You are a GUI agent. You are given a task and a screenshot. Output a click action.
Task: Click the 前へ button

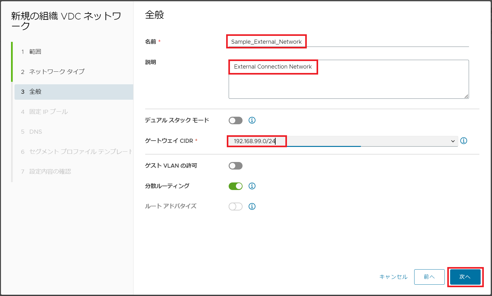coord(429,277)
